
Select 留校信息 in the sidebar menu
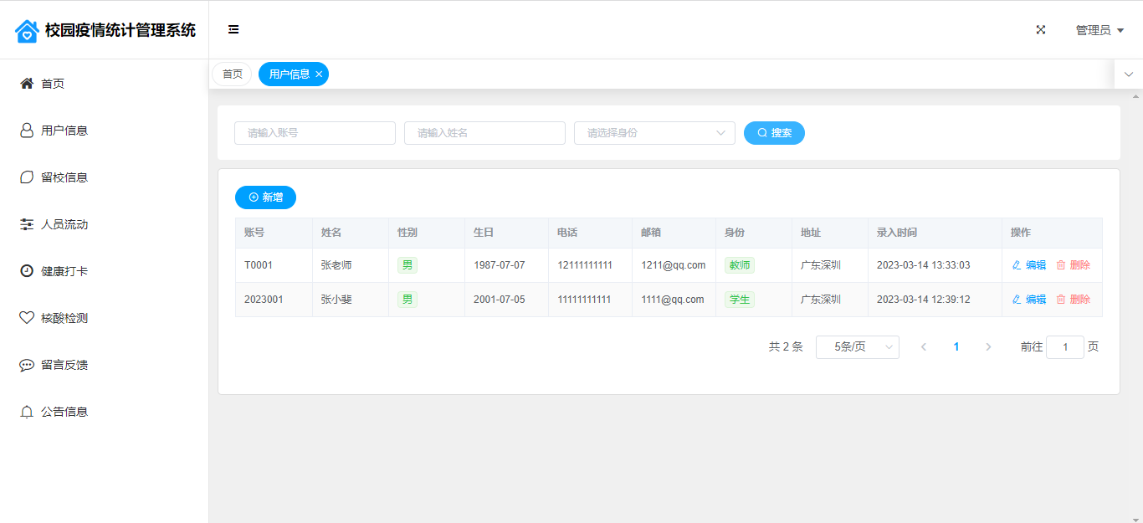pyautogui.click(x=64, y=177)
